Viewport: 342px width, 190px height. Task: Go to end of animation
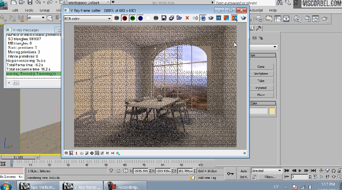click(x=313, y=171)
